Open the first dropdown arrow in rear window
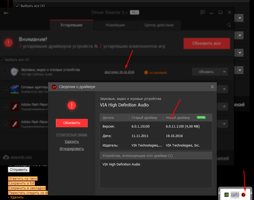 click(x=240, y=18)
